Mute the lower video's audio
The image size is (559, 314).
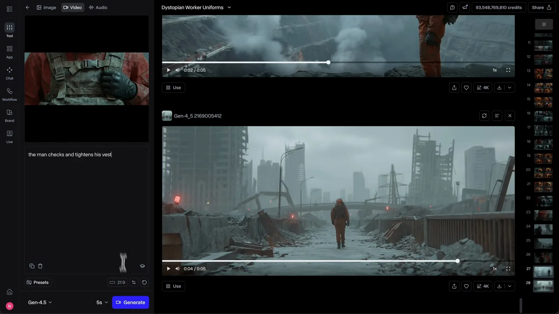pos(177,269)
